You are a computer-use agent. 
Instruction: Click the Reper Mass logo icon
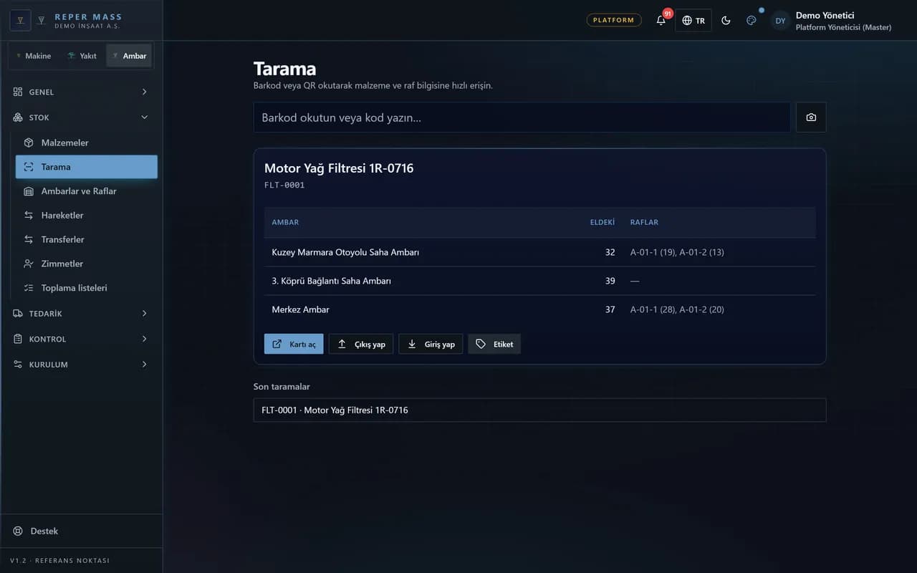[20, 20]
